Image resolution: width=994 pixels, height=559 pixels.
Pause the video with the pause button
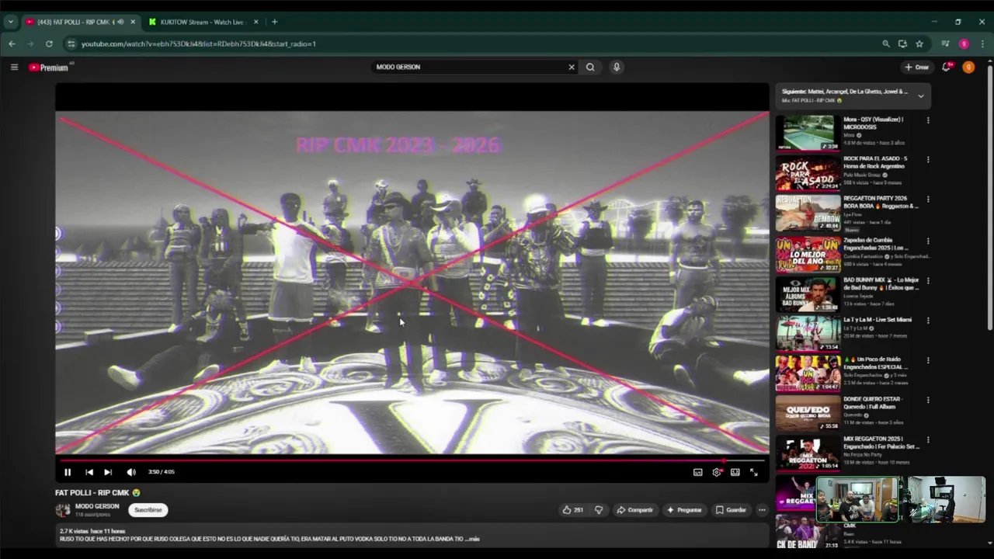(x=68, y=472)
